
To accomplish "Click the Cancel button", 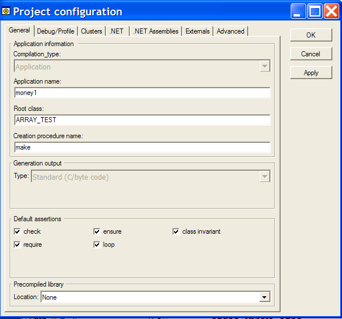I will [311, 54].
